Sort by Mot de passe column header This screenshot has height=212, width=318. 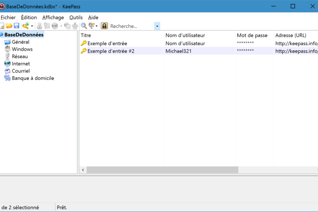254,35
